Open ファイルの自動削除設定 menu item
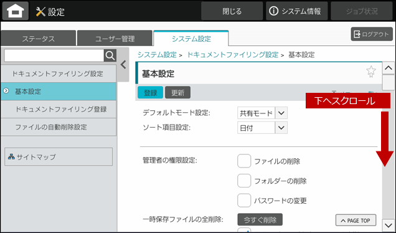 59,127
